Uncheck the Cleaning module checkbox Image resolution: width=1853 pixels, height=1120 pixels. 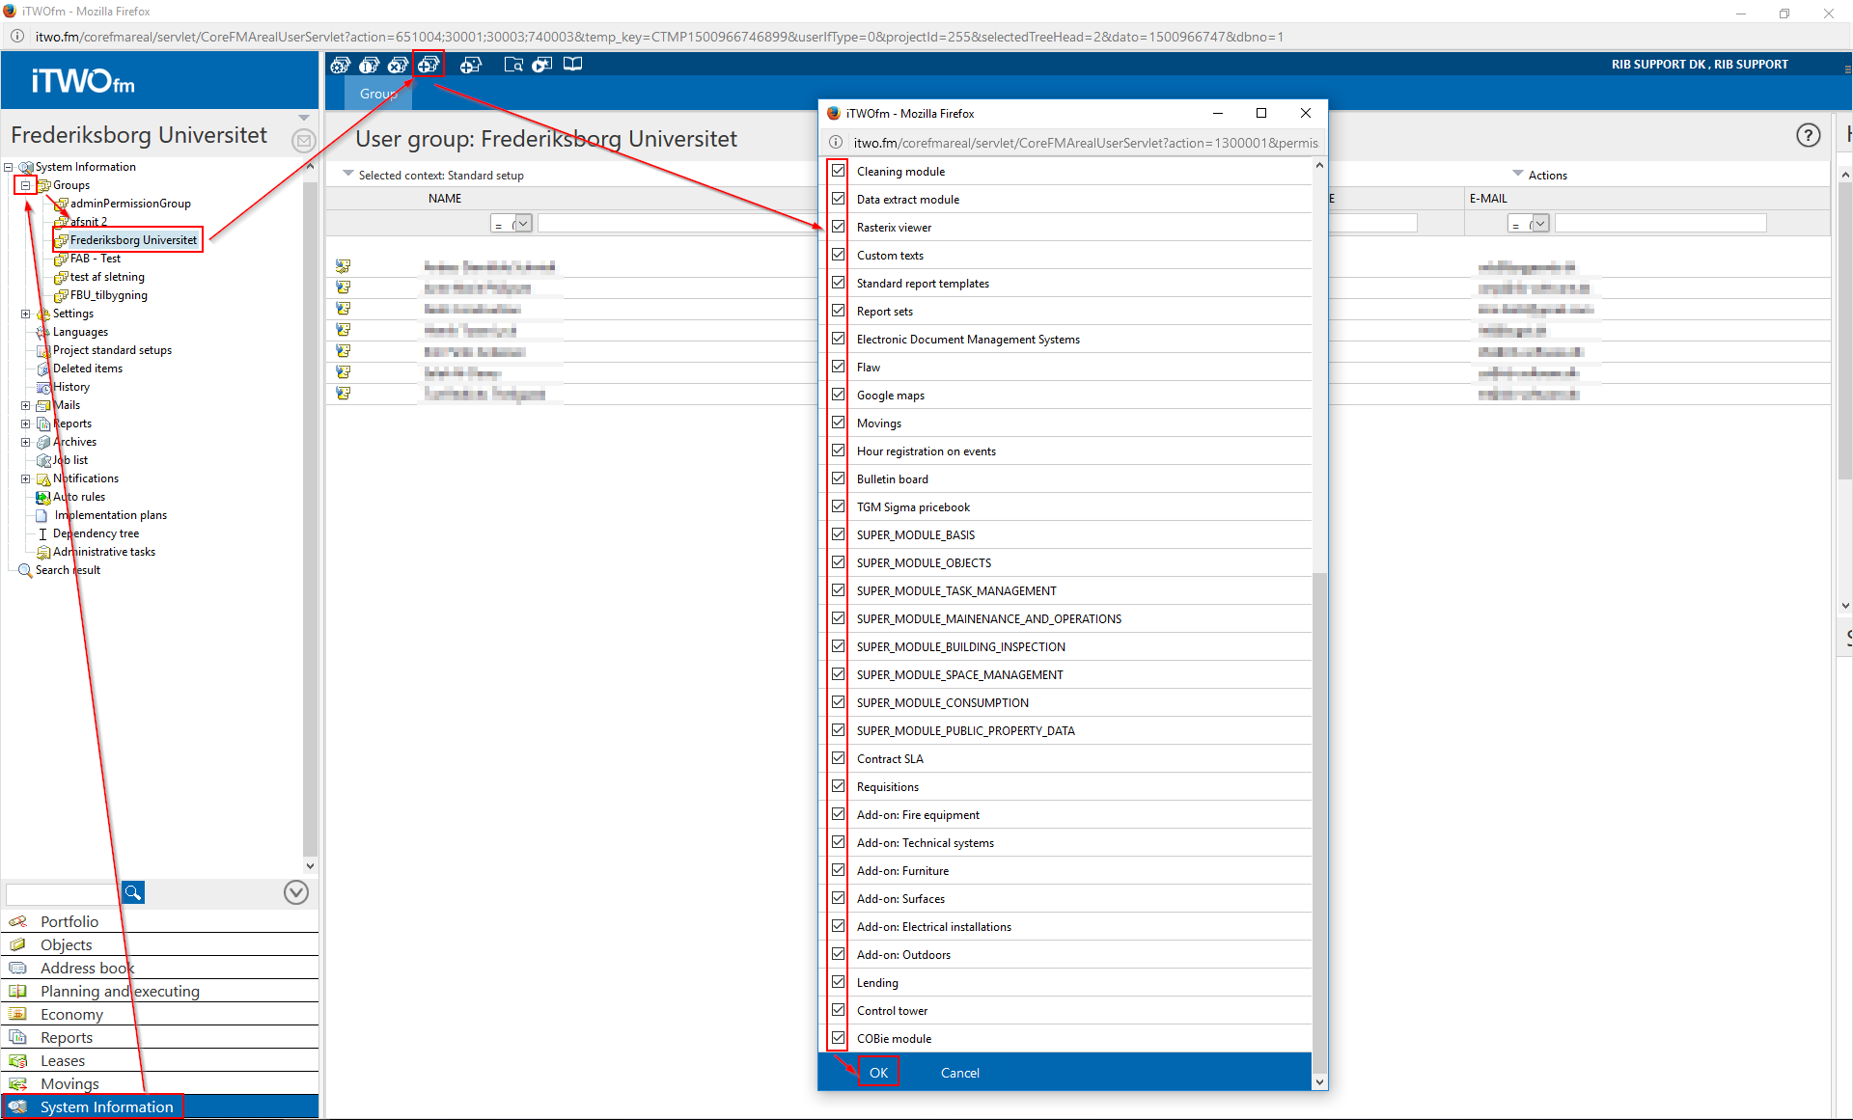point(838,171)
